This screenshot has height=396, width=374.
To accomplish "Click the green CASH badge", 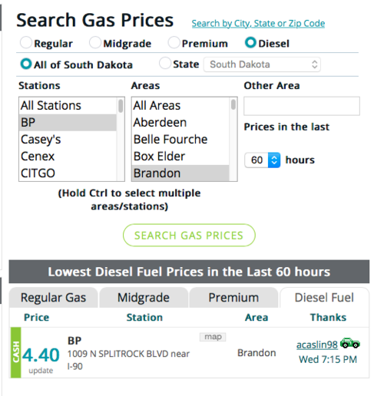I will point(15,352).
